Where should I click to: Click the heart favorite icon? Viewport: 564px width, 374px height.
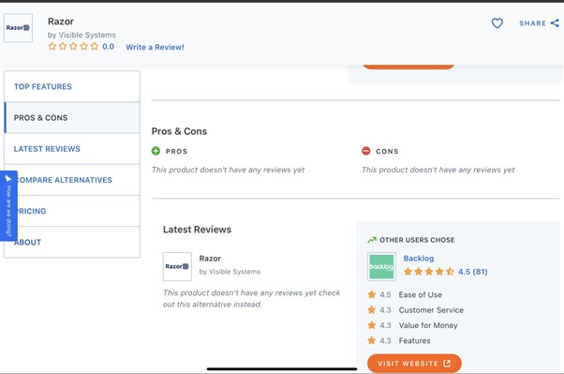tap(497, 23)
